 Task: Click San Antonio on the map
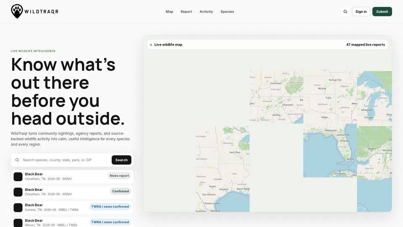click(x=209, y=195)
